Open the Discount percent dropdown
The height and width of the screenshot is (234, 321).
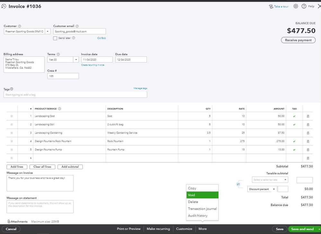point(262,189)
